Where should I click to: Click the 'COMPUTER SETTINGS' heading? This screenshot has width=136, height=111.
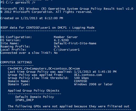point(16,62)
